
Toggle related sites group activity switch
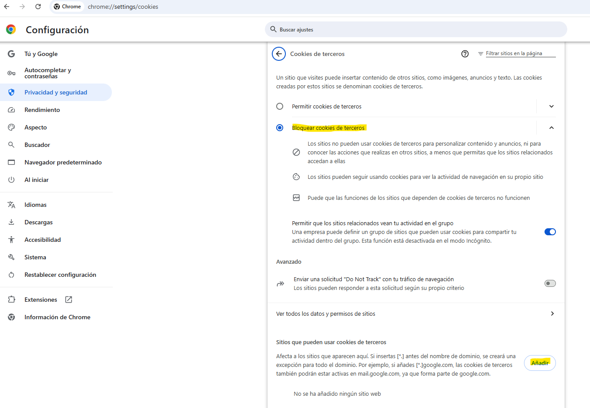coord(550,232)
